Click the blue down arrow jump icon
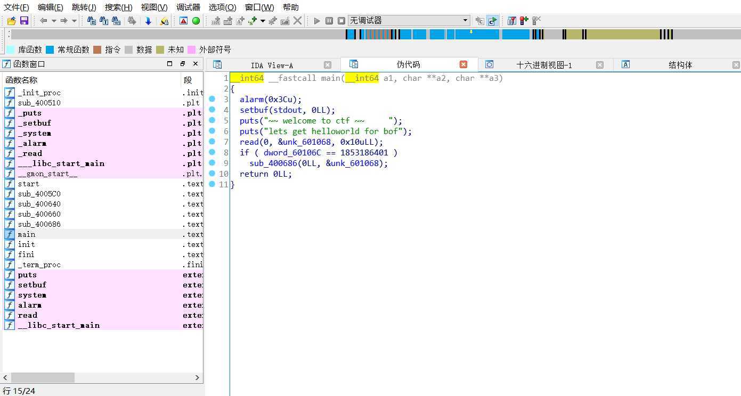The image size is (741, 396). tap(148, 21)
